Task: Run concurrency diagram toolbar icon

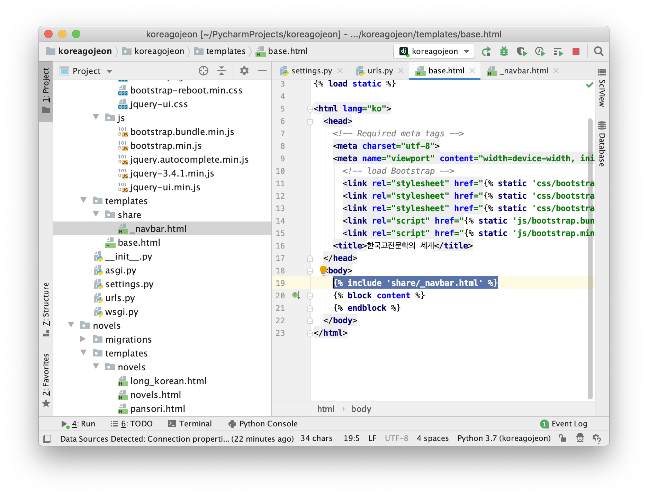Action: [x=558, y=52]
